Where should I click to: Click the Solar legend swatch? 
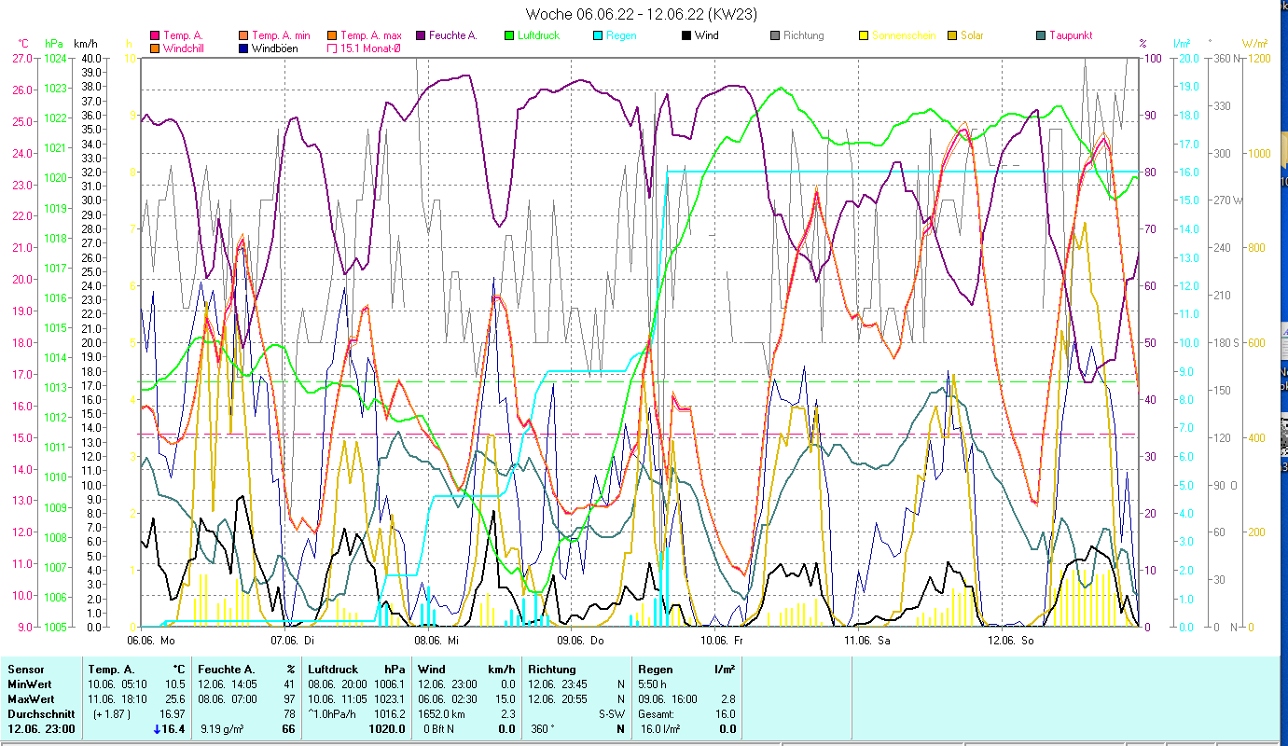point(952,35)
